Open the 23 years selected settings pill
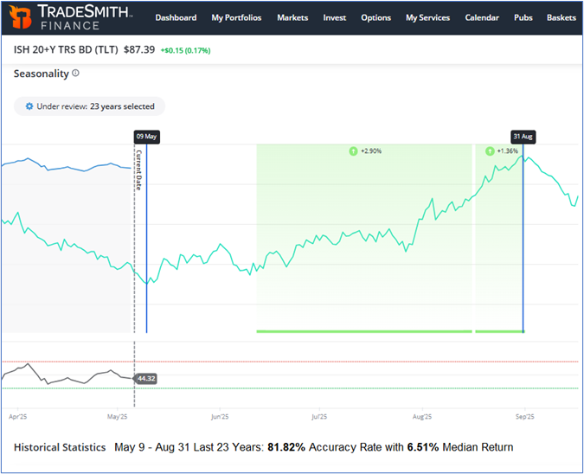The width and height of the screenshot is (584, 474). pos(89,106)
